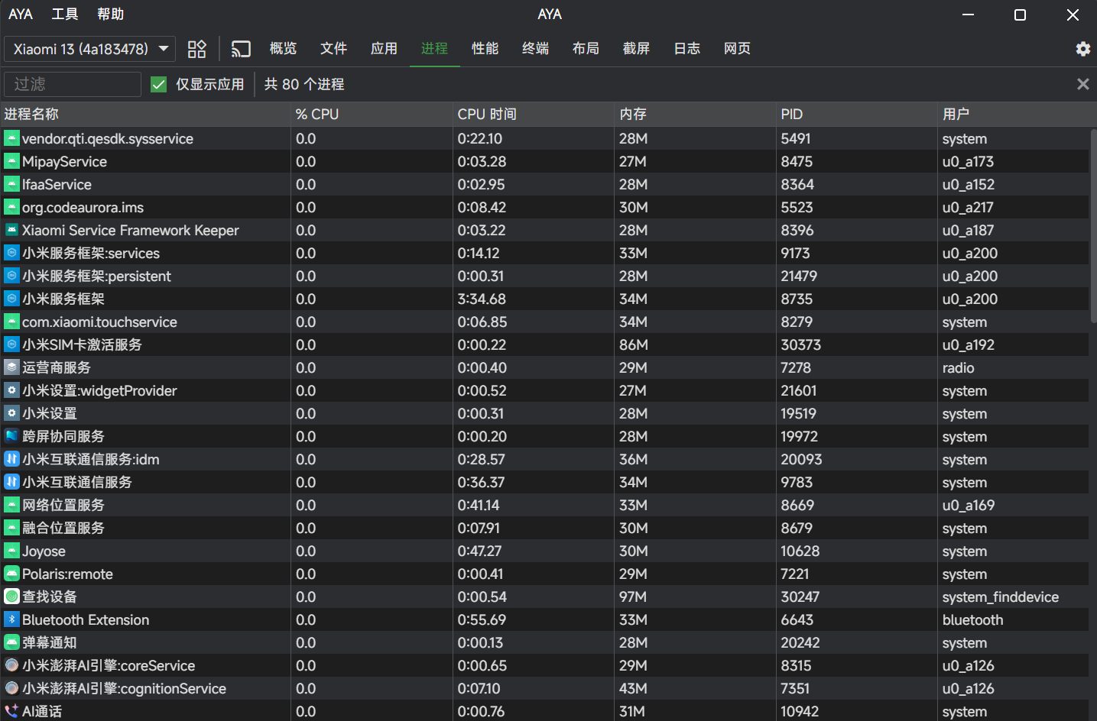Click the AI通话 phone icon
1097x721 pixels.
tap(11, 711)
